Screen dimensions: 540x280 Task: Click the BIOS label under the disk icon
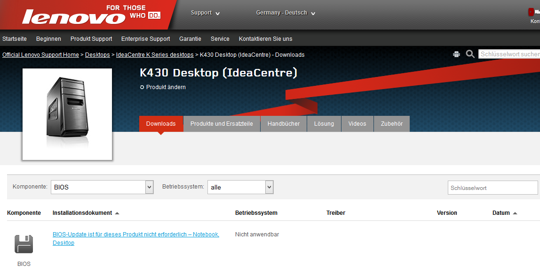pos(24,264)
